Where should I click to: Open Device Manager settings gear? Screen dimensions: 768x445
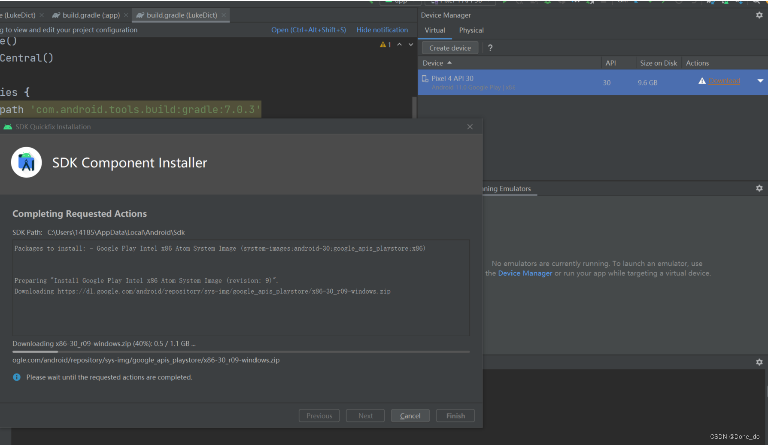759,15
